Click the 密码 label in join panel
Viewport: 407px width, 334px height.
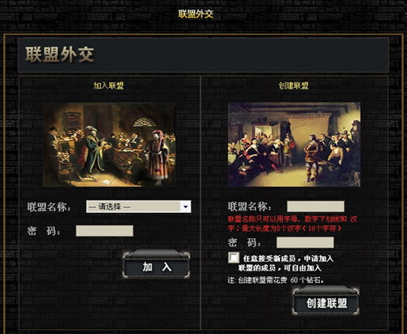click(43, 231)
